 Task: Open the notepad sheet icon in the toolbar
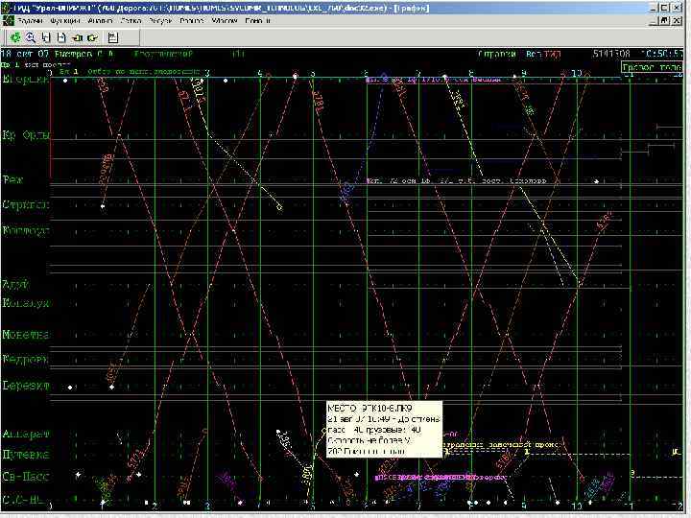(x=113, y=37)
